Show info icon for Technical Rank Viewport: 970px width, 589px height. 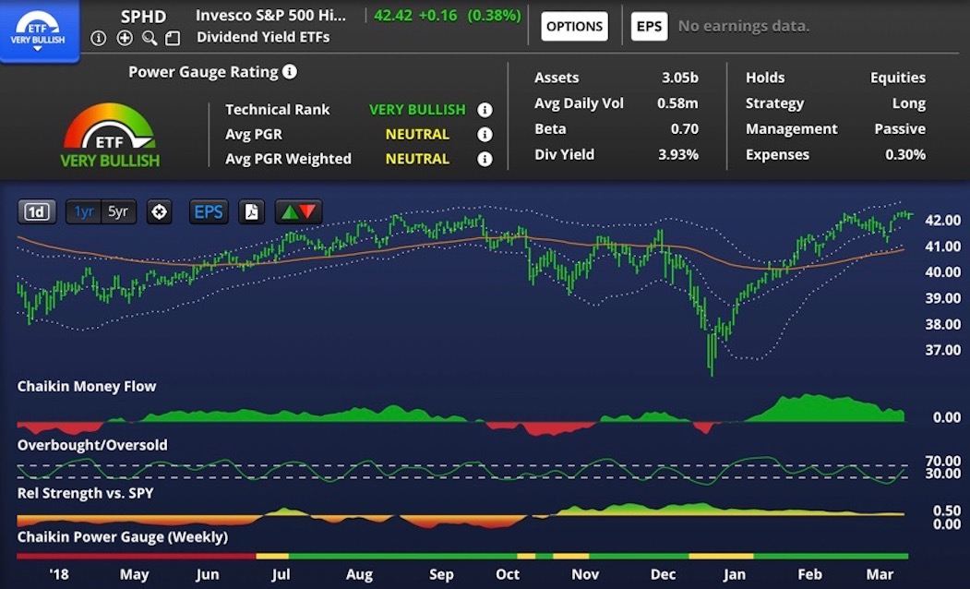(x=485, y=110)
